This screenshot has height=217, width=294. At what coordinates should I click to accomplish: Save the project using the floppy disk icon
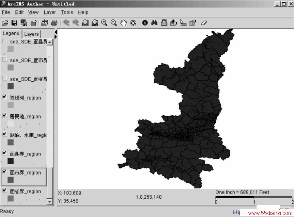tap(14, 23)
